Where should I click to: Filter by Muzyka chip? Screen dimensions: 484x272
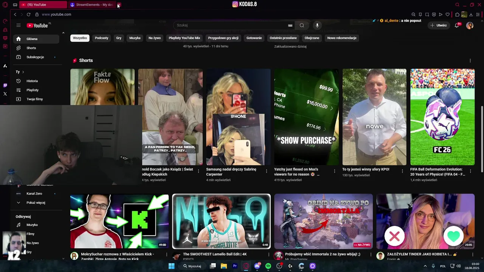tap(135, 38)
